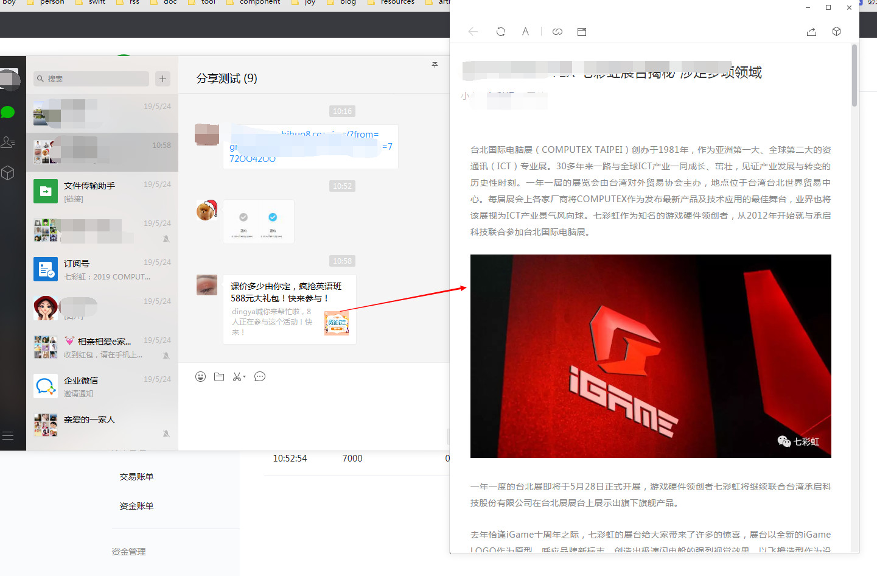Open contacts in WeChat sidebar
This screenshot has height=576, width=877.
click(x=8, y=142)
